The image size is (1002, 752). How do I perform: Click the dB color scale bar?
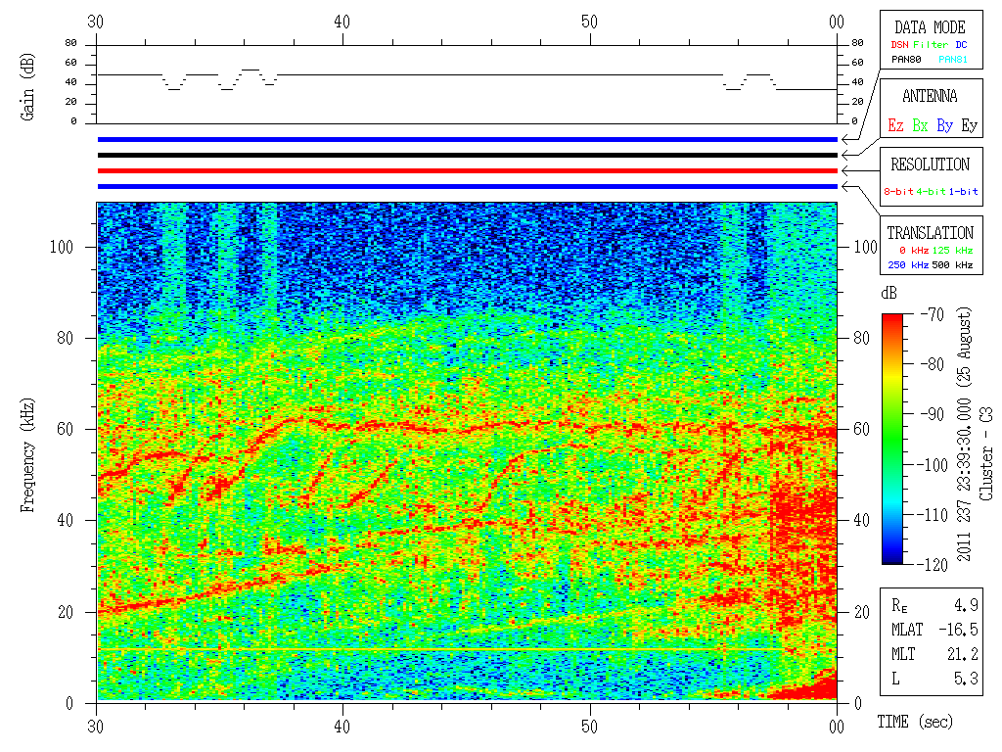[892, 439]
